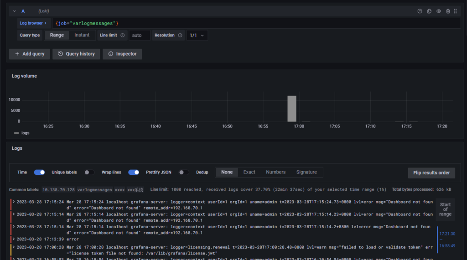The width and height of the screenshot is (467, 260).
Task: Duplicate query A using the copy icon
Action: [x=429, y=11]
